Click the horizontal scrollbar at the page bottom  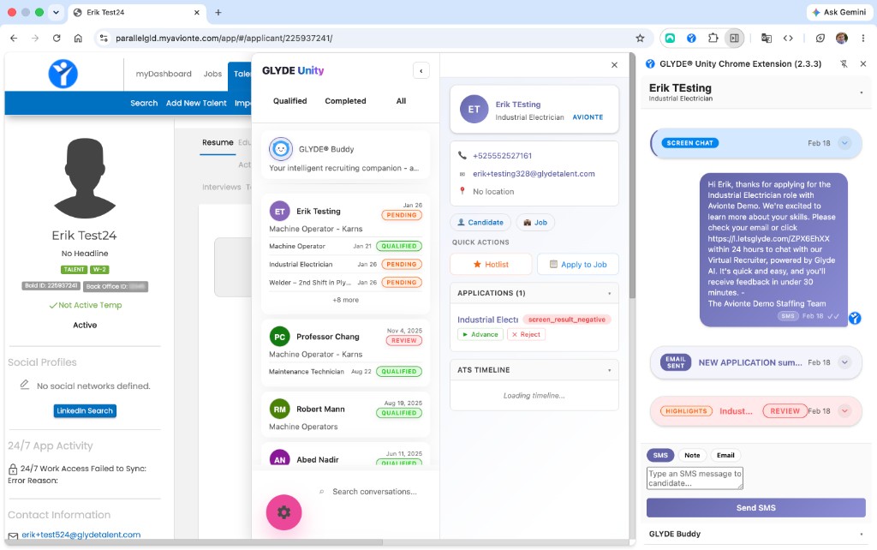click(194, 542)
